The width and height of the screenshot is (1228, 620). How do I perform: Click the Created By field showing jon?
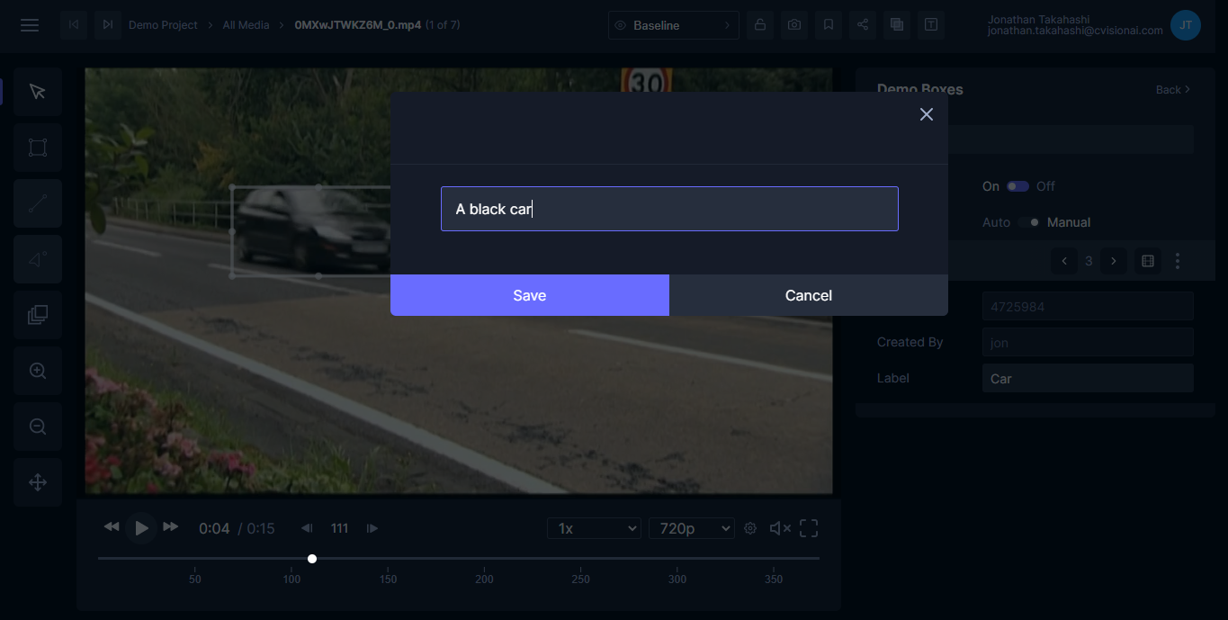click(1088, 342)
